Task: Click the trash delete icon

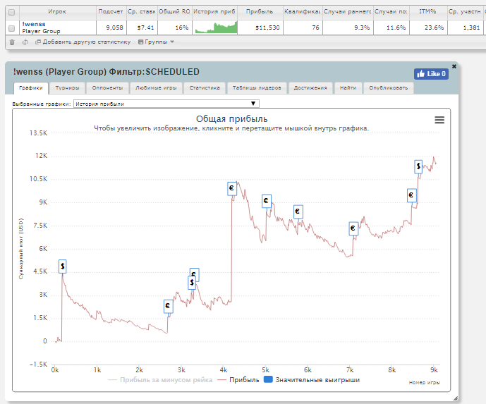Action: (x=11, y=42)
